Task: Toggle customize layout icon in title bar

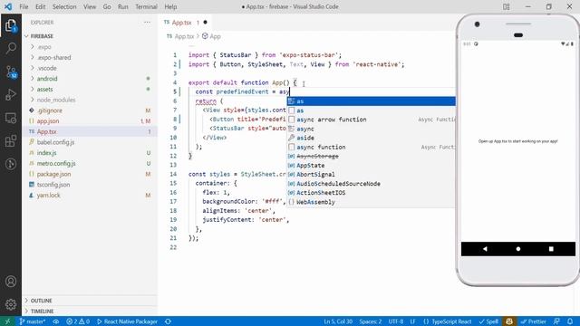Action: point(507,6)
